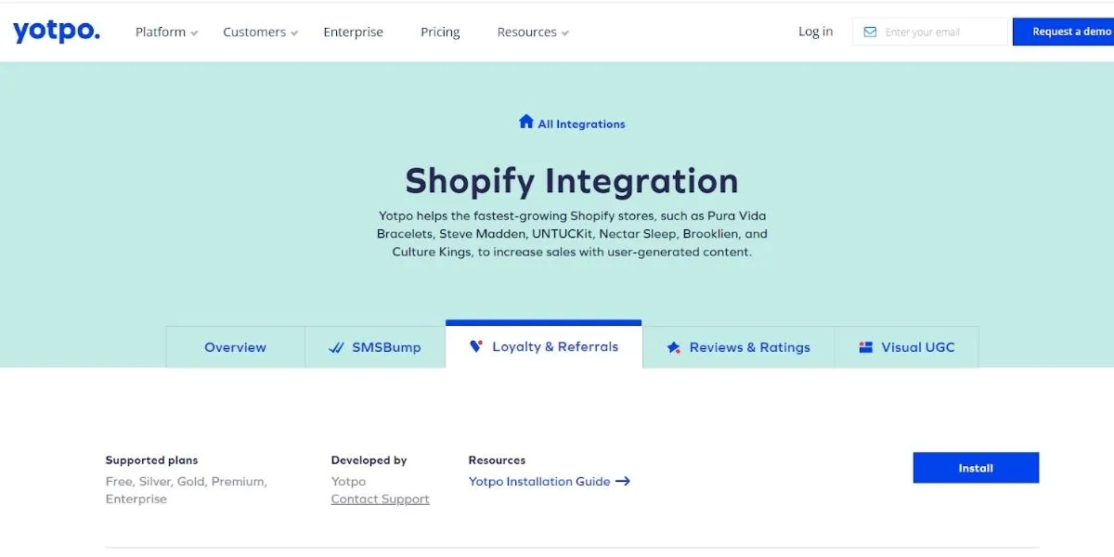Click the arrow after Yotpo Installation Guide
The image size is (1114, 557).
623,481
